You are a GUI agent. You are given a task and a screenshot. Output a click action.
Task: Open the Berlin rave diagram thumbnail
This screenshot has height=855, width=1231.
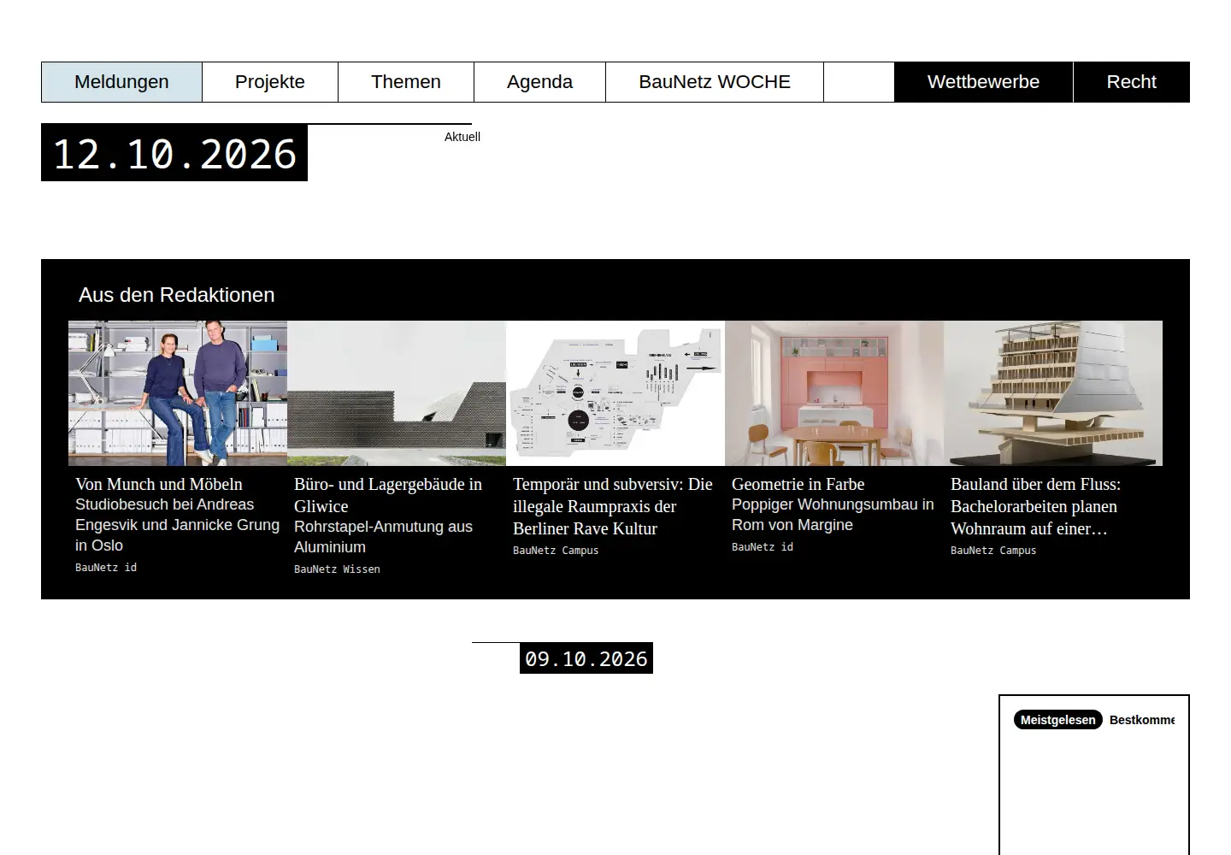click(615, 393)
